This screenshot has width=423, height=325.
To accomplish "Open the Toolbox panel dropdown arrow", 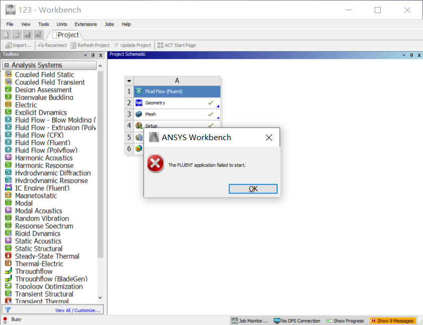I will [86, 55].
